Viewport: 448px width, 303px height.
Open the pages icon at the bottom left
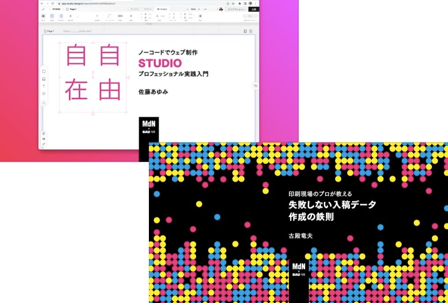click(44, 133)
